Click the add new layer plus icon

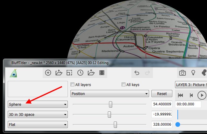(x=48, y=73)
